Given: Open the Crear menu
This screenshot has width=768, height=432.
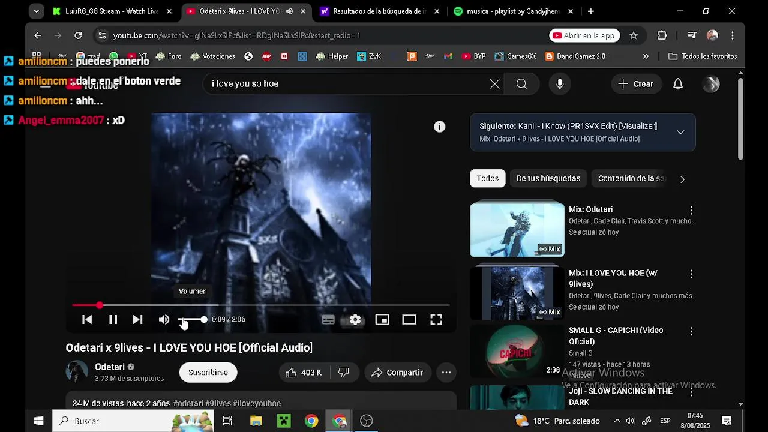Looking at the screenshot, I should point(636,84).
